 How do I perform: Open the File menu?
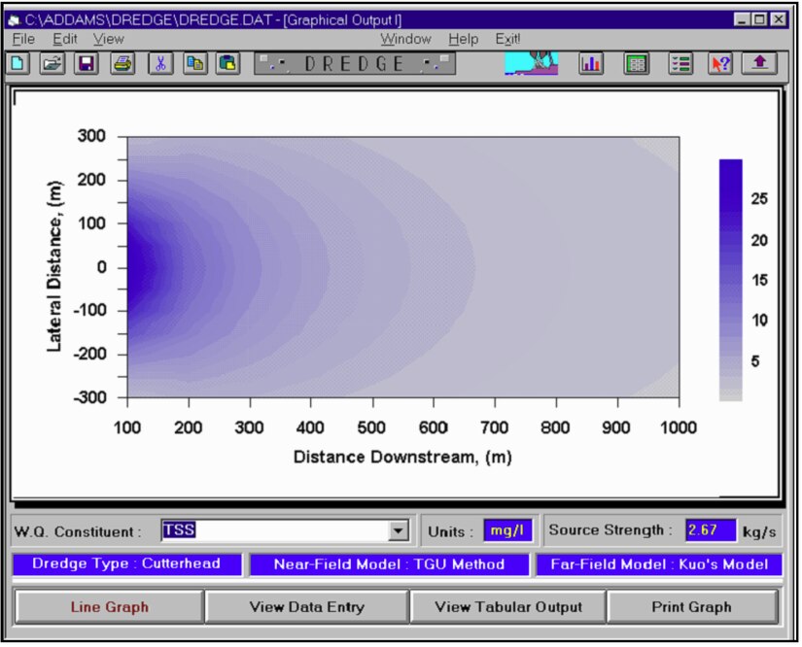click(23, 39)
